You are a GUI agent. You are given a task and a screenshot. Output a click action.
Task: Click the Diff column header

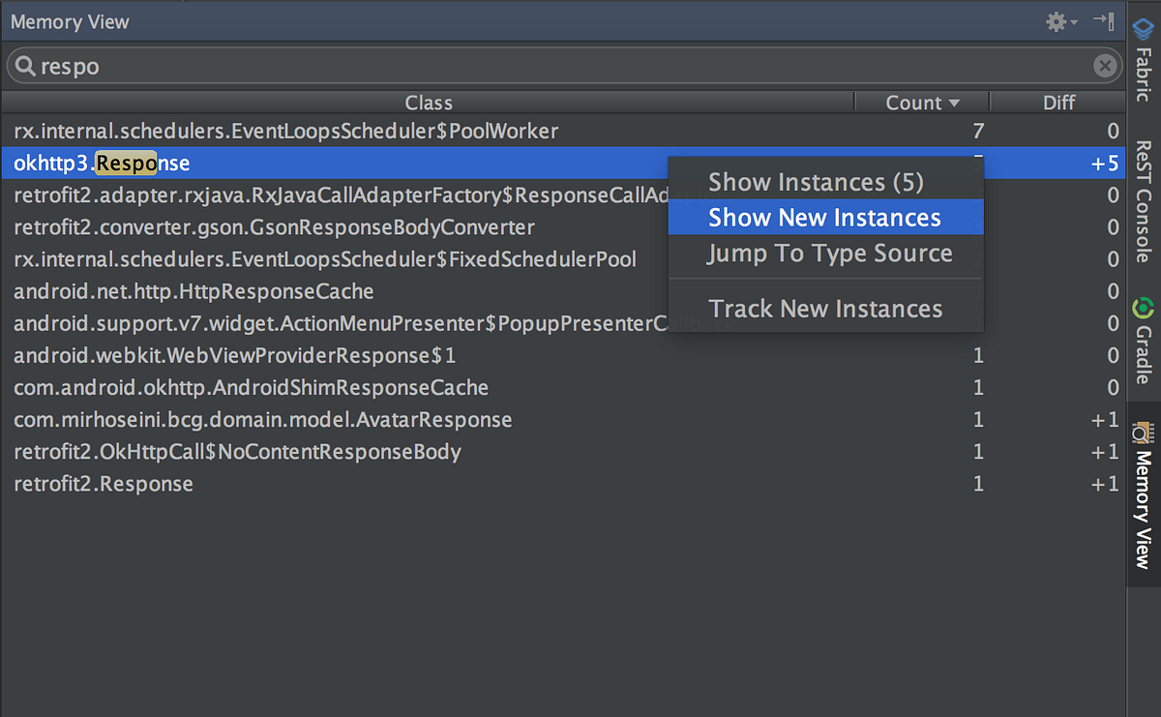click(x=1058, y=102)
